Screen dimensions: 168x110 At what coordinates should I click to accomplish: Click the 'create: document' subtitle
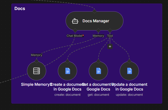pyautogui.click(x=67, y=95)
